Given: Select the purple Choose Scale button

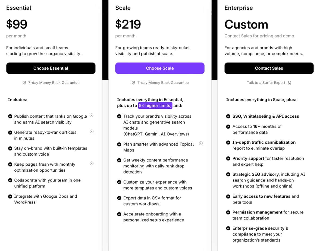Looking at the screenshot, I should click(160, 68).
